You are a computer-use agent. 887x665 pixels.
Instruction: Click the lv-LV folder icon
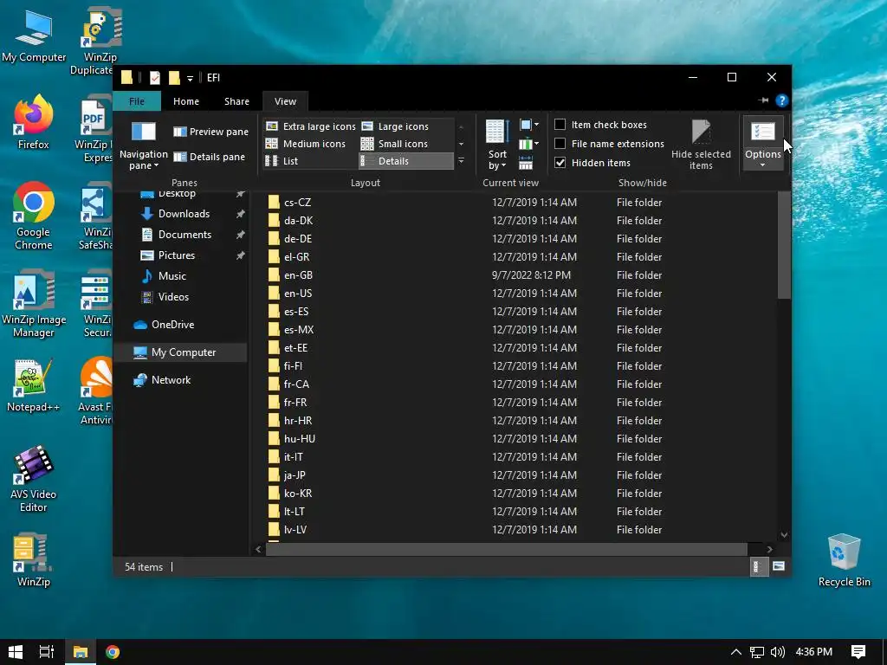274,530
